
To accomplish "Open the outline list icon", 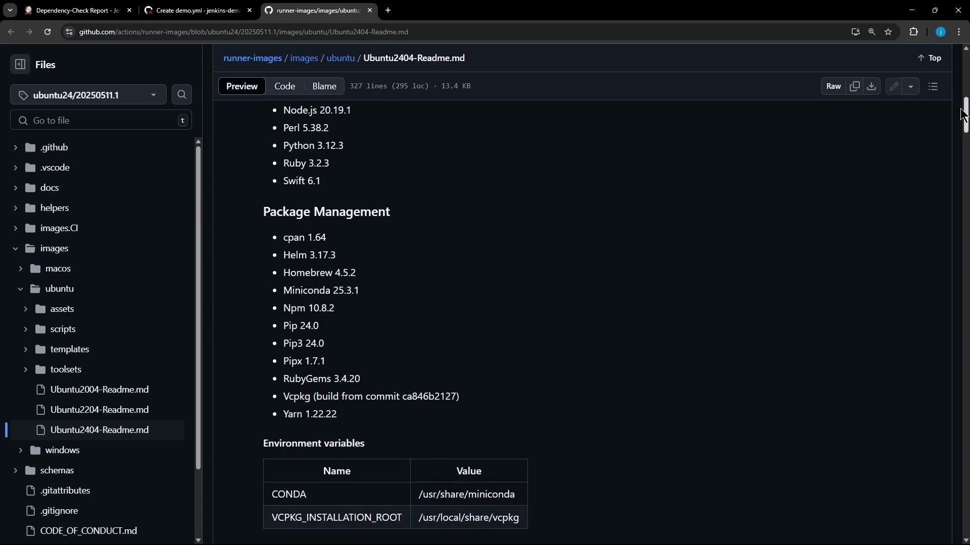I will [933, 86].
